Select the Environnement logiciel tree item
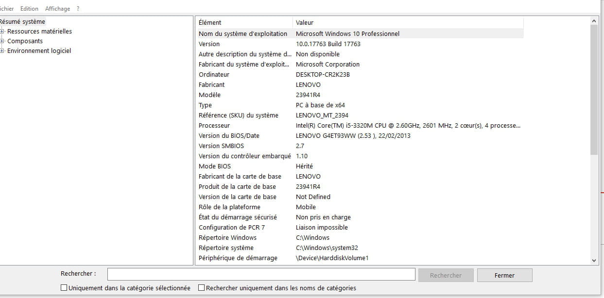Screen dimensions: 604x298 click(39, 50)
